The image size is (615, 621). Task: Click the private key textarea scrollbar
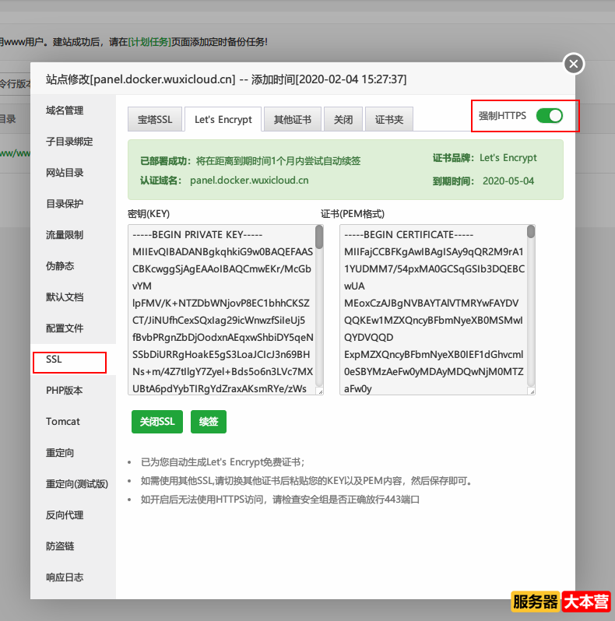319,237
